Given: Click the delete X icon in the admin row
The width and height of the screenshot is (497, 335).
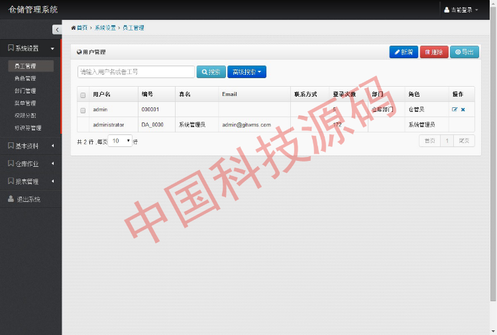Looking at the screenshot, I should pyautogui.click(x=463, y=109).
